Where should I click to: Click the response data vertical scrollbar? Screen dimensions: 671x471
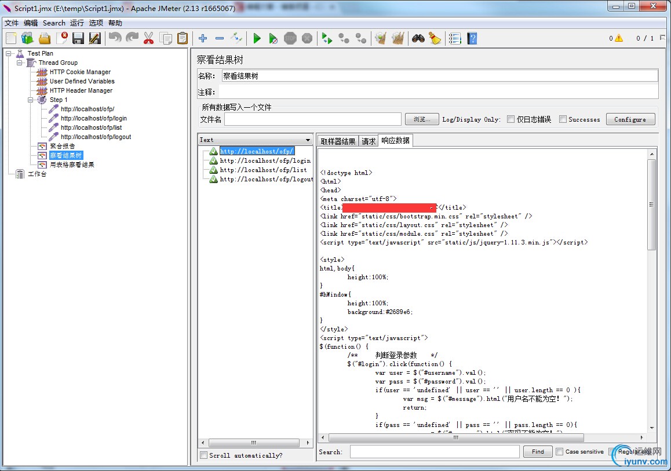coord(652,205)
